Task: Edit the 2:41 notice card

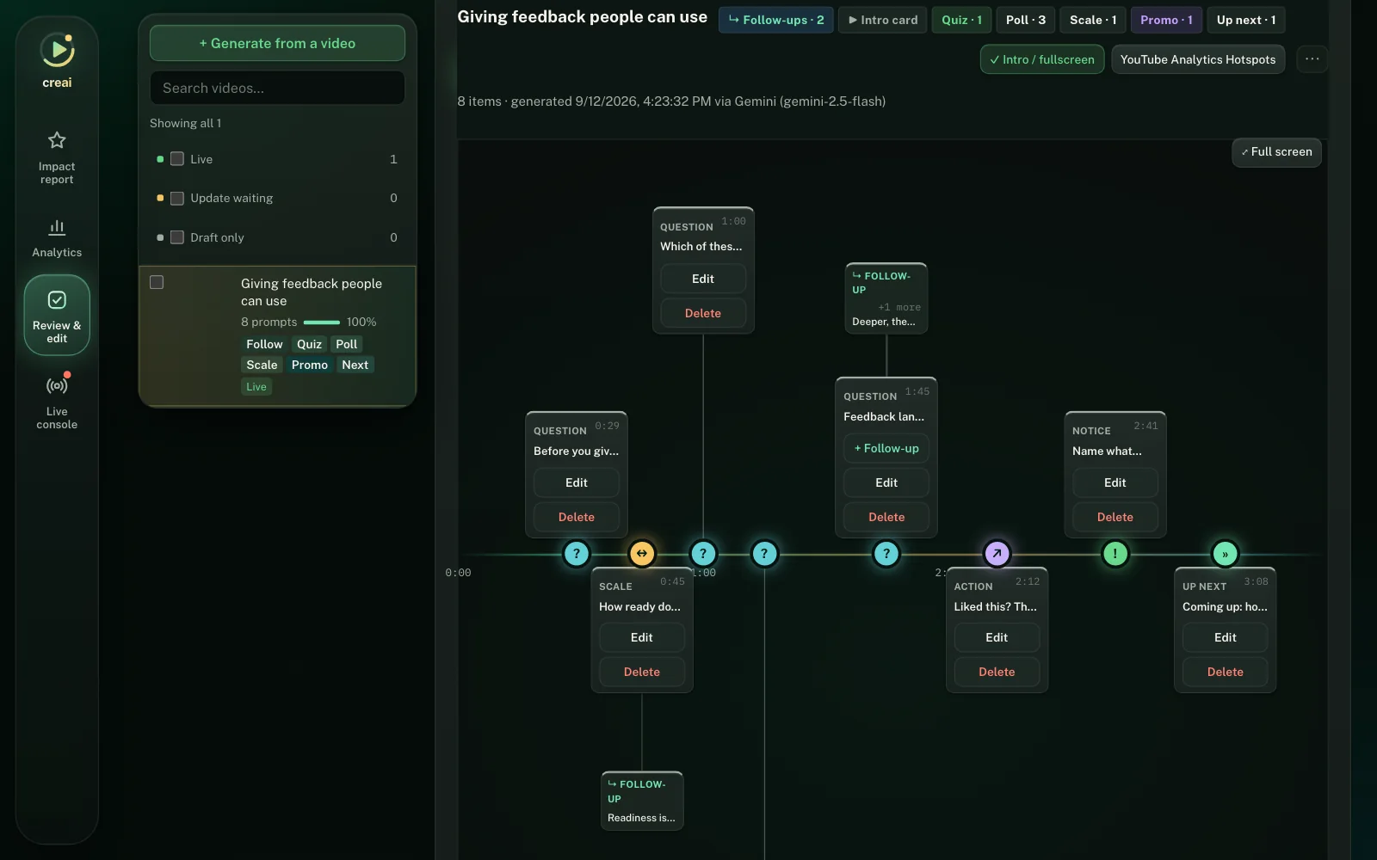Action: point(1115,482)
